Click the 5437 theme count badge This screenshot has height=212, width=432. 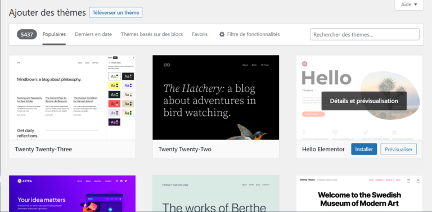pyautogui.click(x=27, y=34)
